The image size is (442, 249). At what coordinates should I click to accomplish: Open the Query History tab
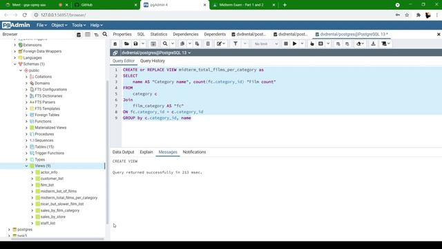pyautogui.click(x=153, y=61)
